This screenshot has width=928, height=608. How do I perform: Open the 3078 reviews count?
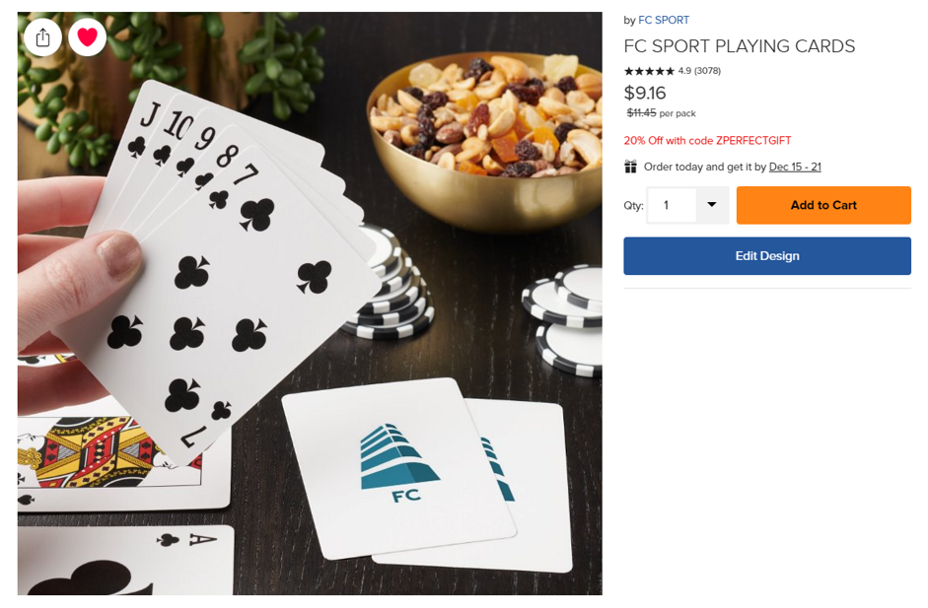tap(707, 71)
